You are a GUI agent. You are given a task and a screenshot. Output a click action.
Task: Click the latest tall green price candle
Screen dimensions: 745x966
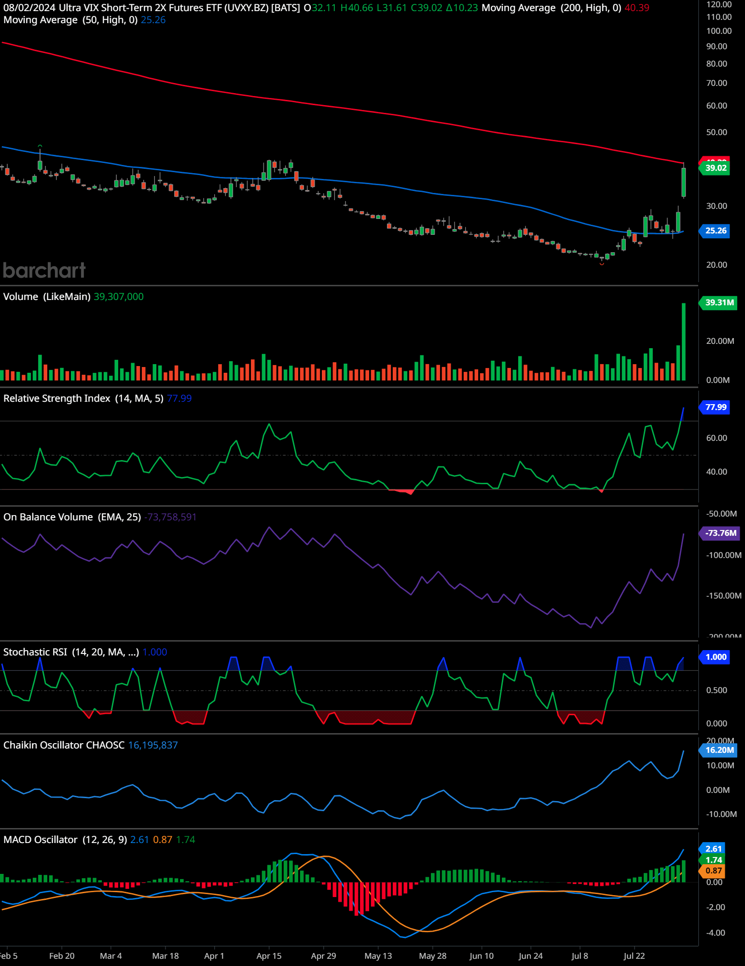684,182
